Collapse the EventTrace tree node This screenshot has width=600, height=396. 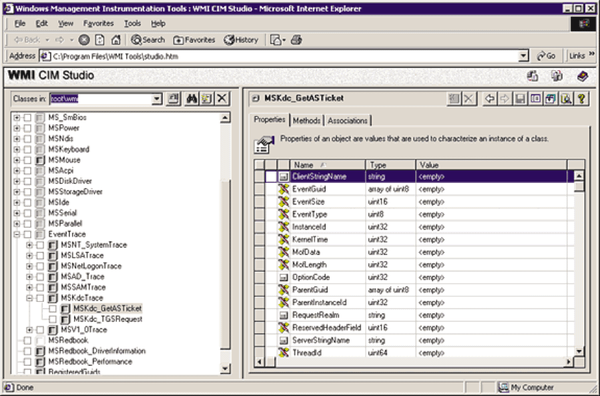(x=17, y=234)
